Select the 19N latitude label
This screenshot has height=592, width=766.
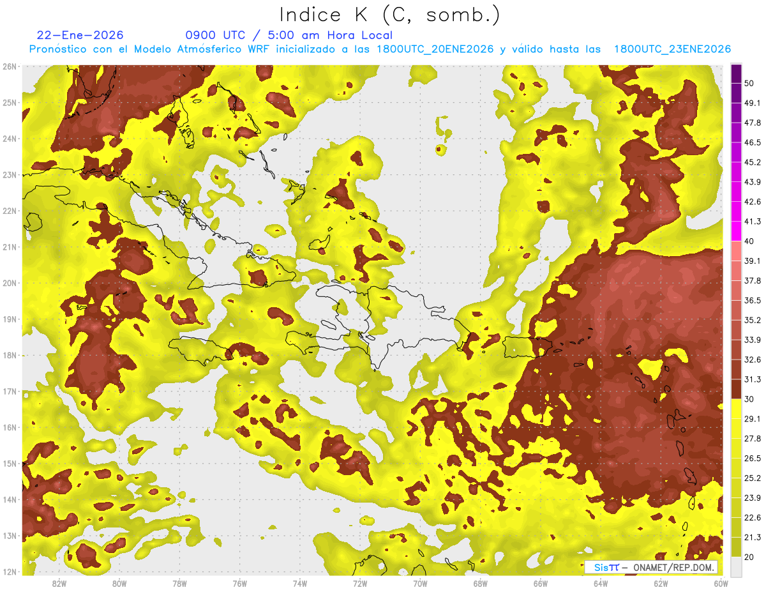9,319
